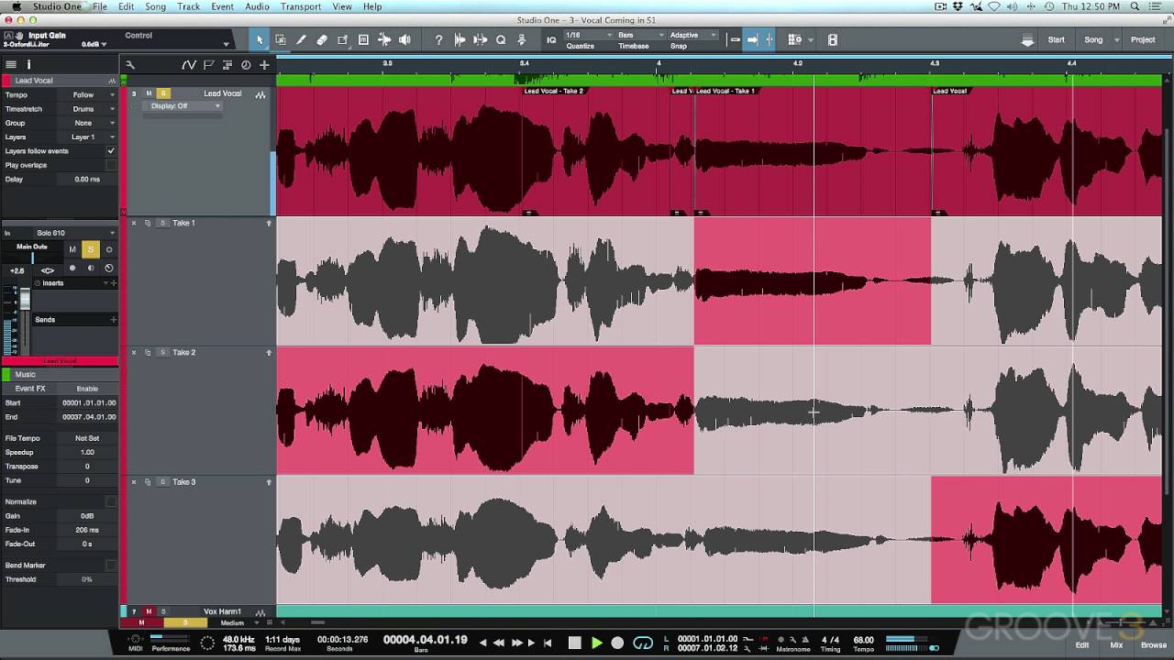Open the Mix console button

1116,645
